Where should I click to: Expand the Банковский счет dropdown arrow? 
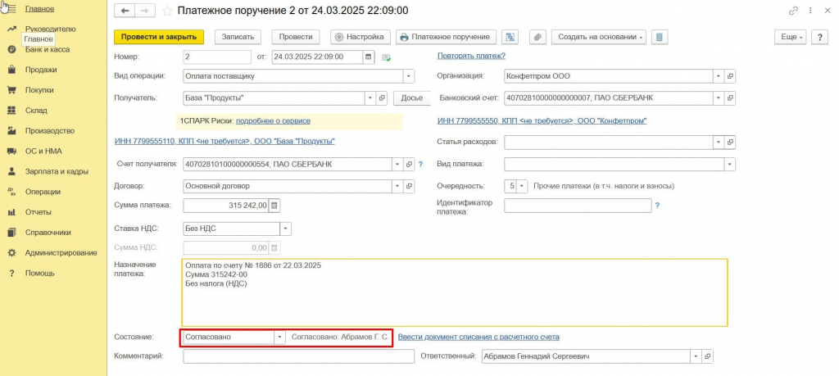(x=719, y=98)
